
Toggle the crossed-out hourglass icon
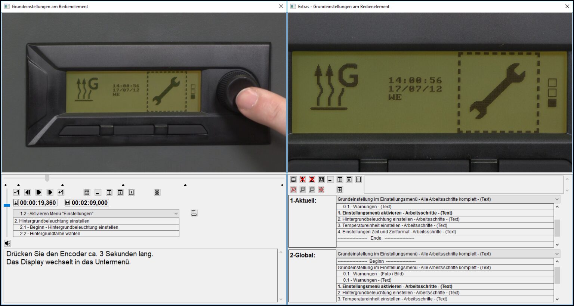coord(312,179)
